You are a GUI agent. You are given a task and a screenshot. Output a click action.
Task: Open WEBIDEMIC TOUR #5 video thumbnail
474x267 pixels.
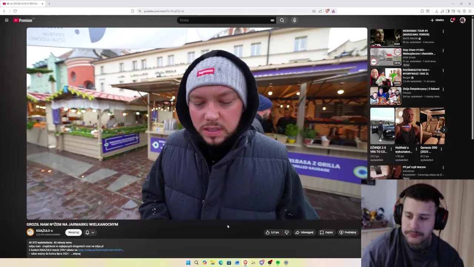click(385, 37)
